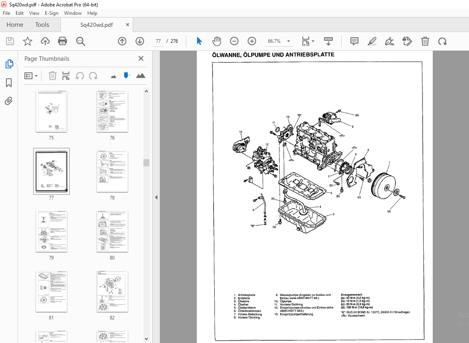Print the document
The height and width of the screenshot is (343, 469).
(x=62, y=41)
